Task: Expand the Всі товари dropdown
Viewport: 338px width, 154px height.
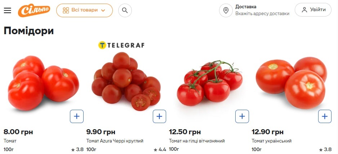Action: (84, 10)
